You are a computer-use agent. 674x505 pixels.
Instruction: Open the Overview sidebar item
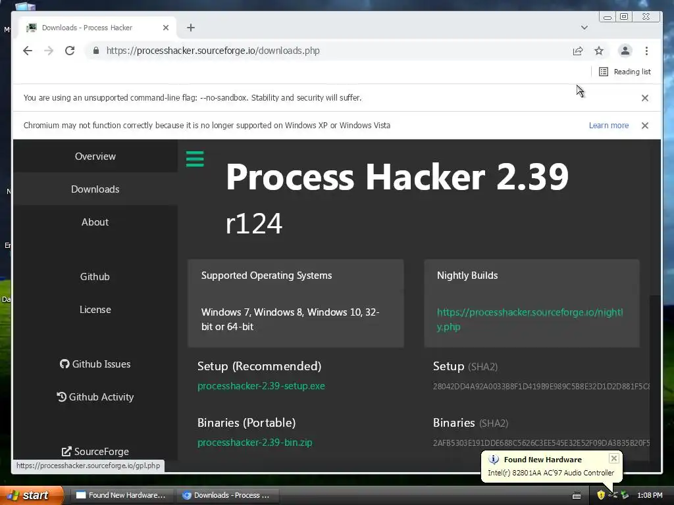point(95,156)
